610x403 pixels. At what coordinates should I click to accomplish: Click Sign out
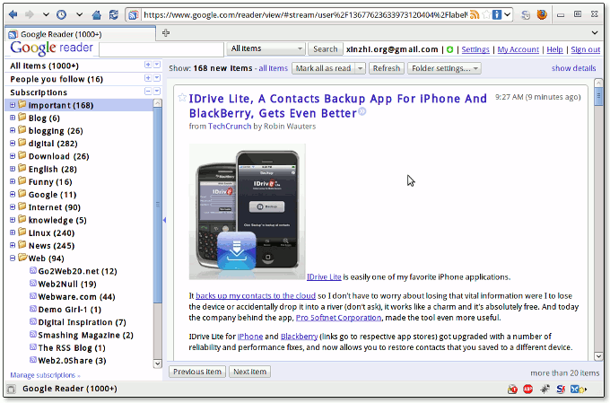tap(585, 49)
